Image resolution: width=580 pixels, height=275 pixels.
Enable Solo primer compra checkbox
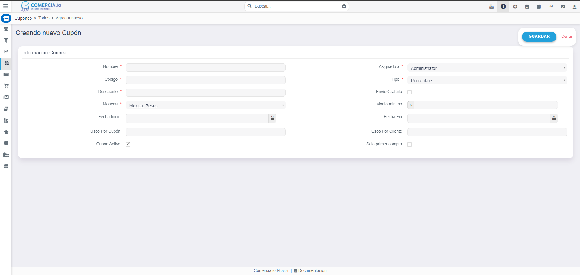point(410,144)
